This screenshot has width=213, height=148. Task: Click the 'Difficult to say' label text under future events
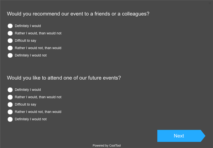(25, 104)
